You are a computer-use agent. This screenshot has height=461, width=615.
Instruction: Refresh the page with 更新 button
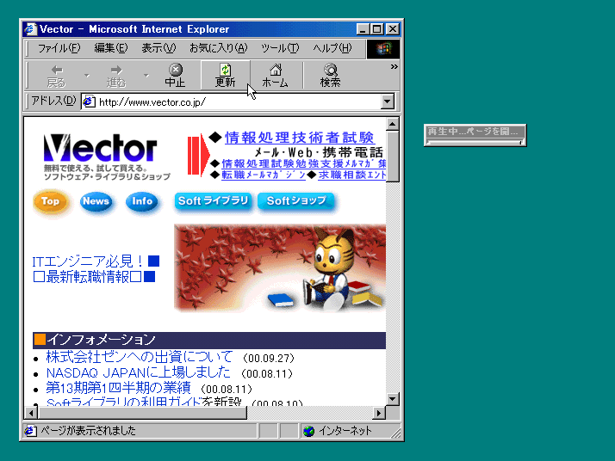pyautogui.click(x=225, y=75)
